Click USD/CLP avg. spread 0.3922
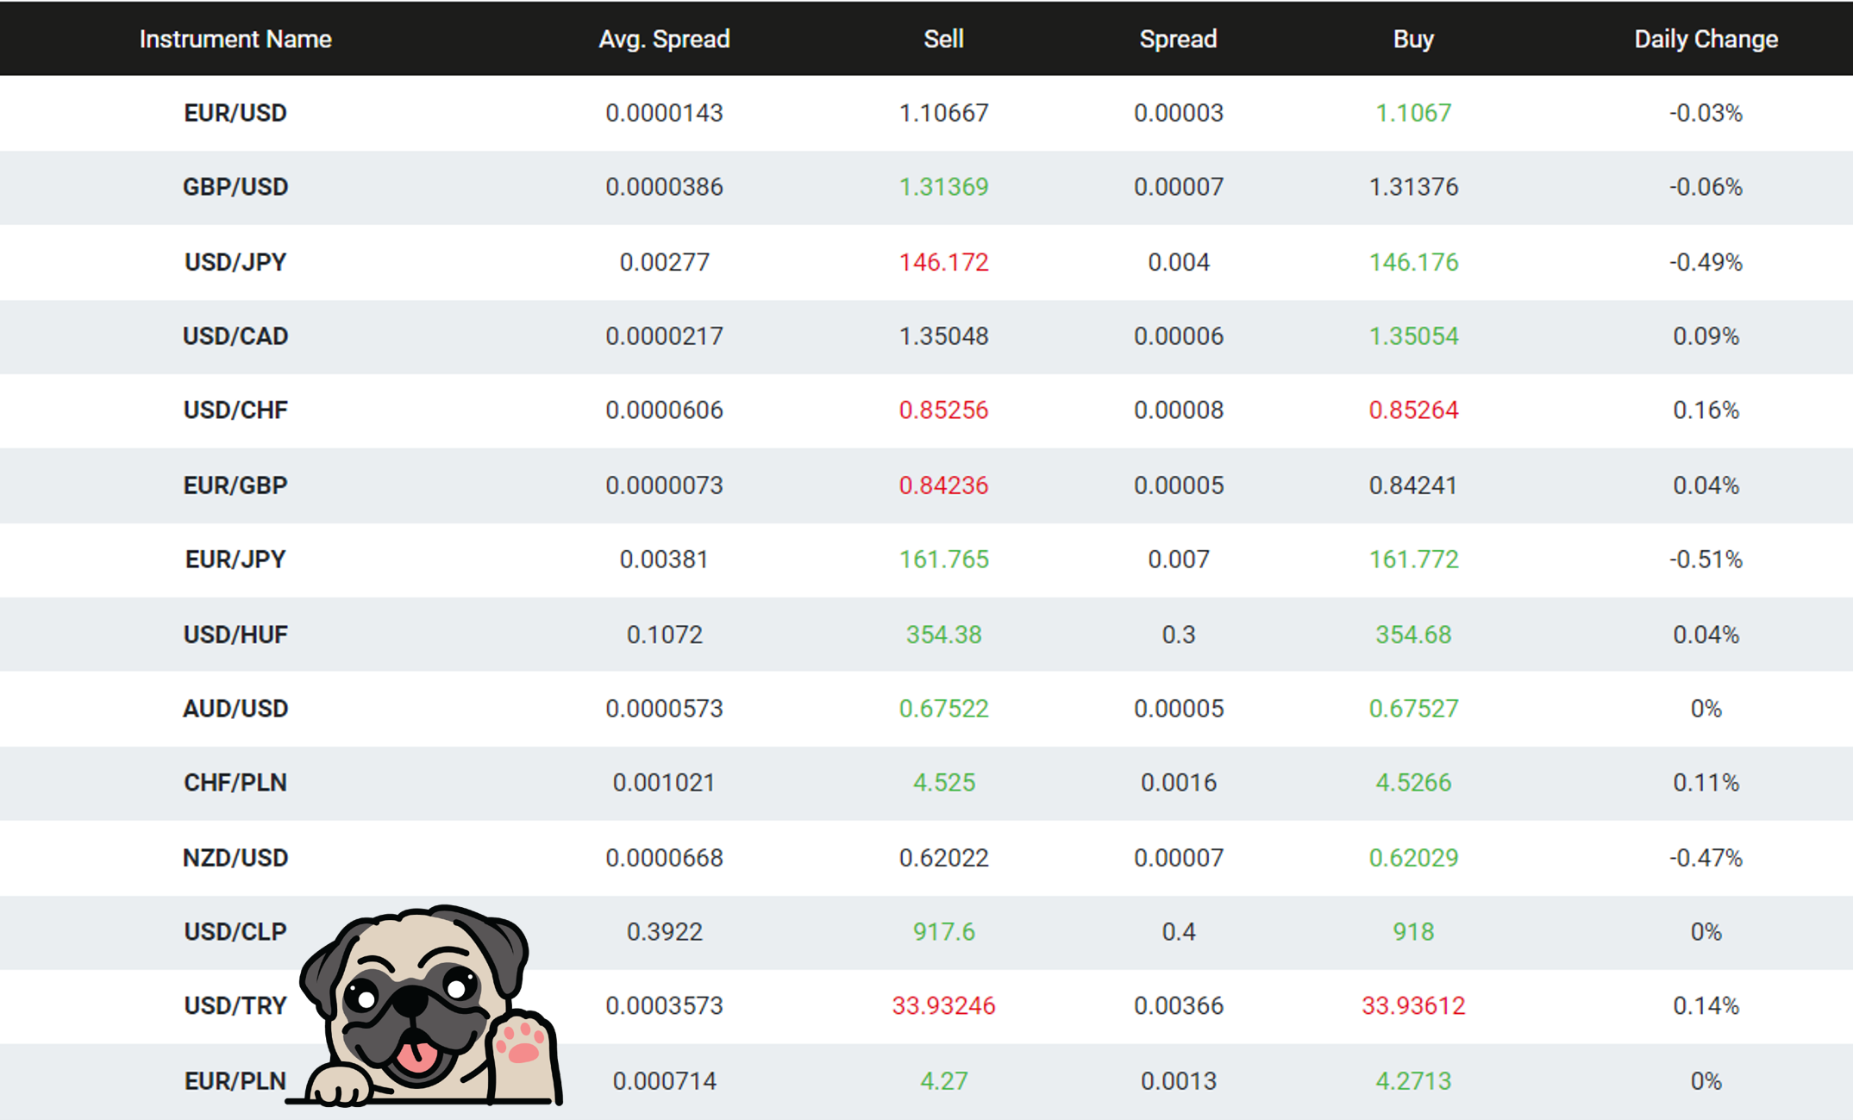Viewport: 1853px width, 1120px height. (x=664, y=932)
